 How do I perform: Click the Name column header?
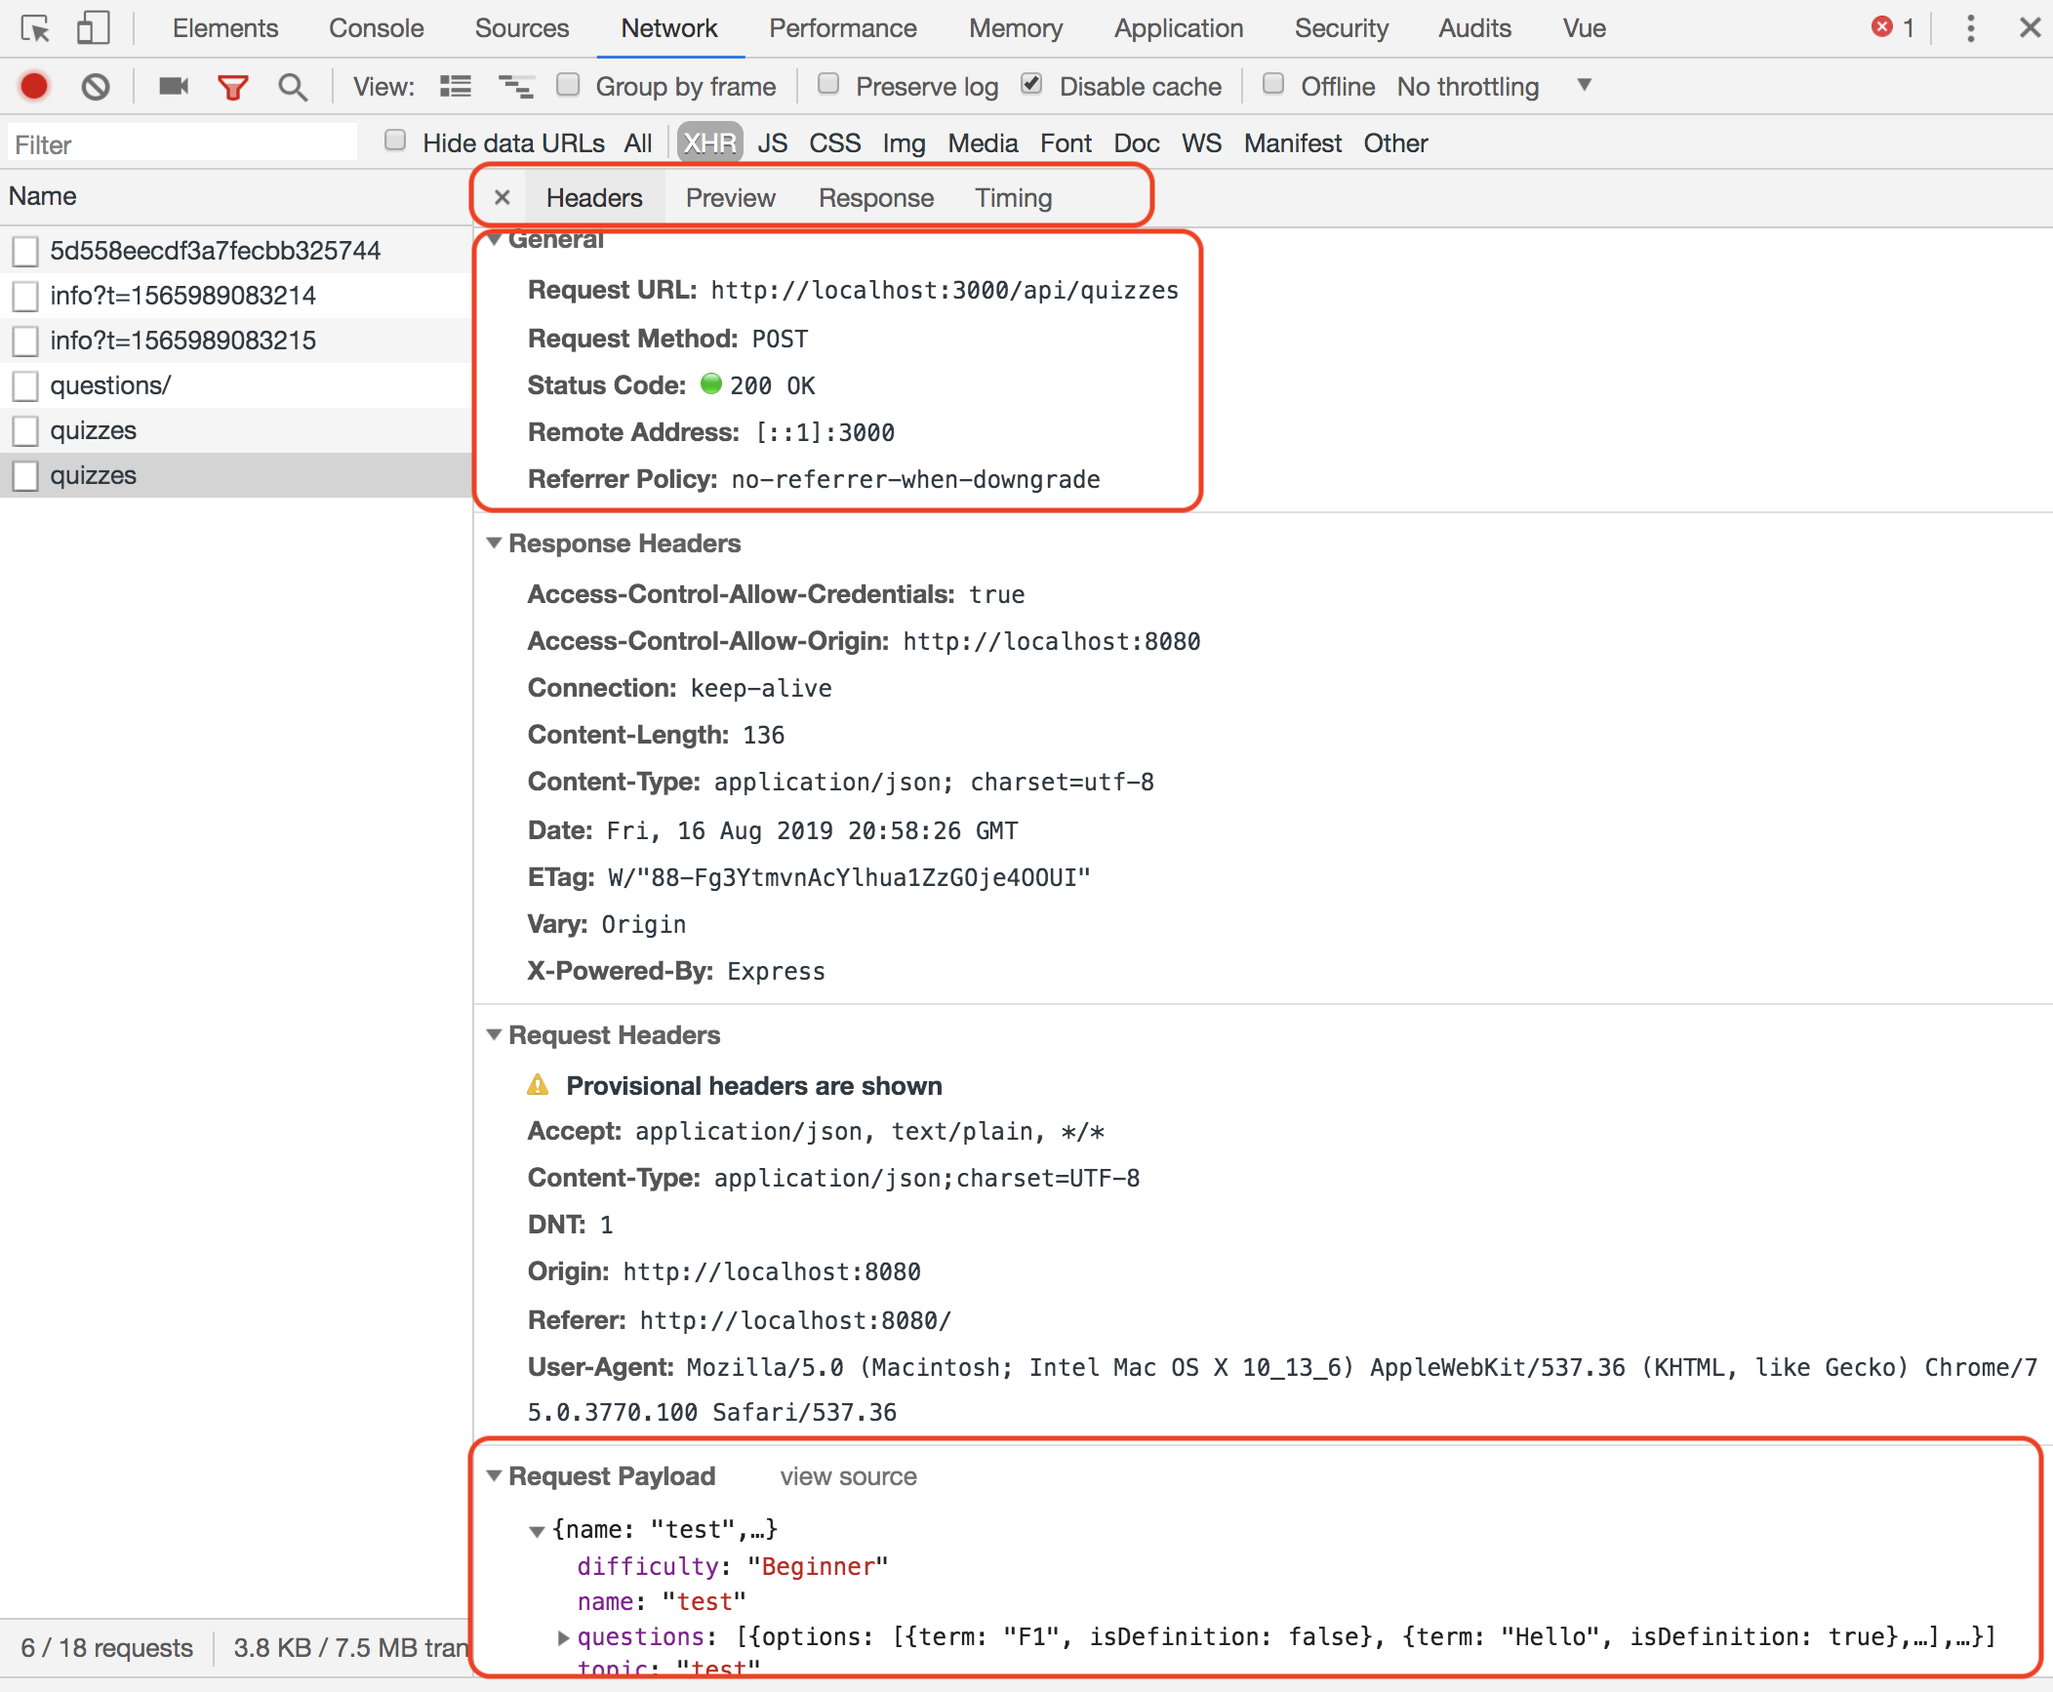(x=234, y=196)
